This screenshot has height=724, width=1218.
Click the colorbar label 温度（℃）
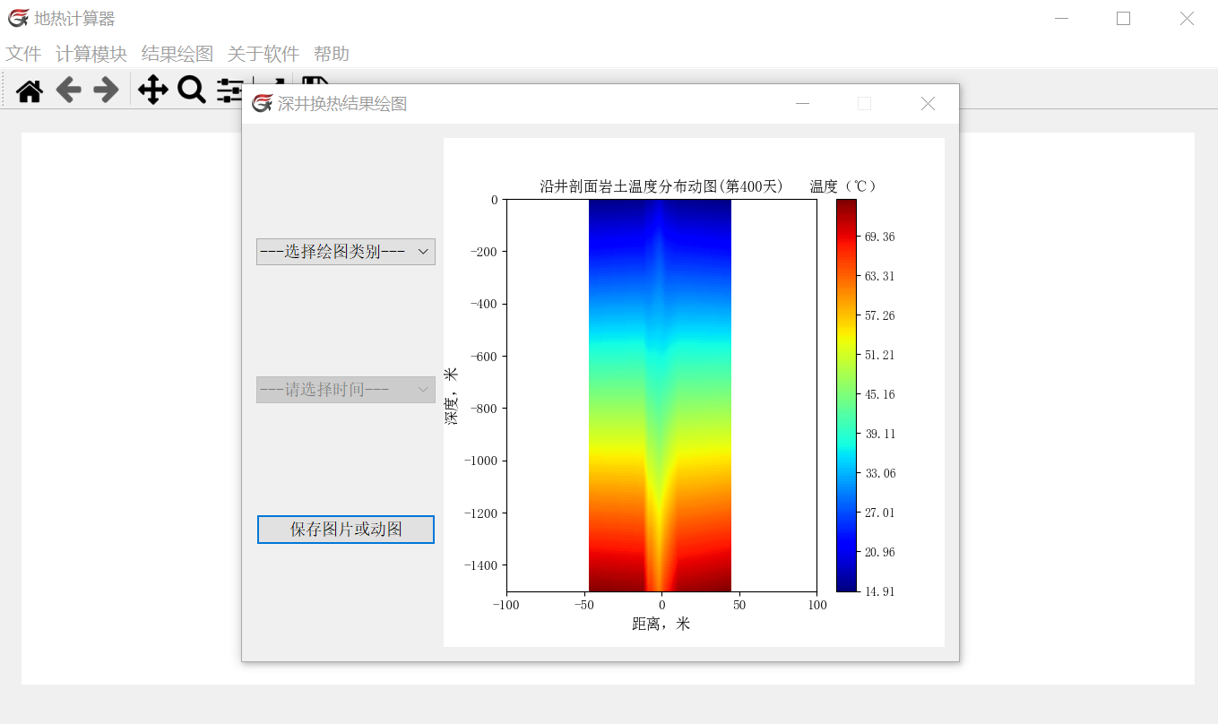pyautogui.click(x=843, y=186)
